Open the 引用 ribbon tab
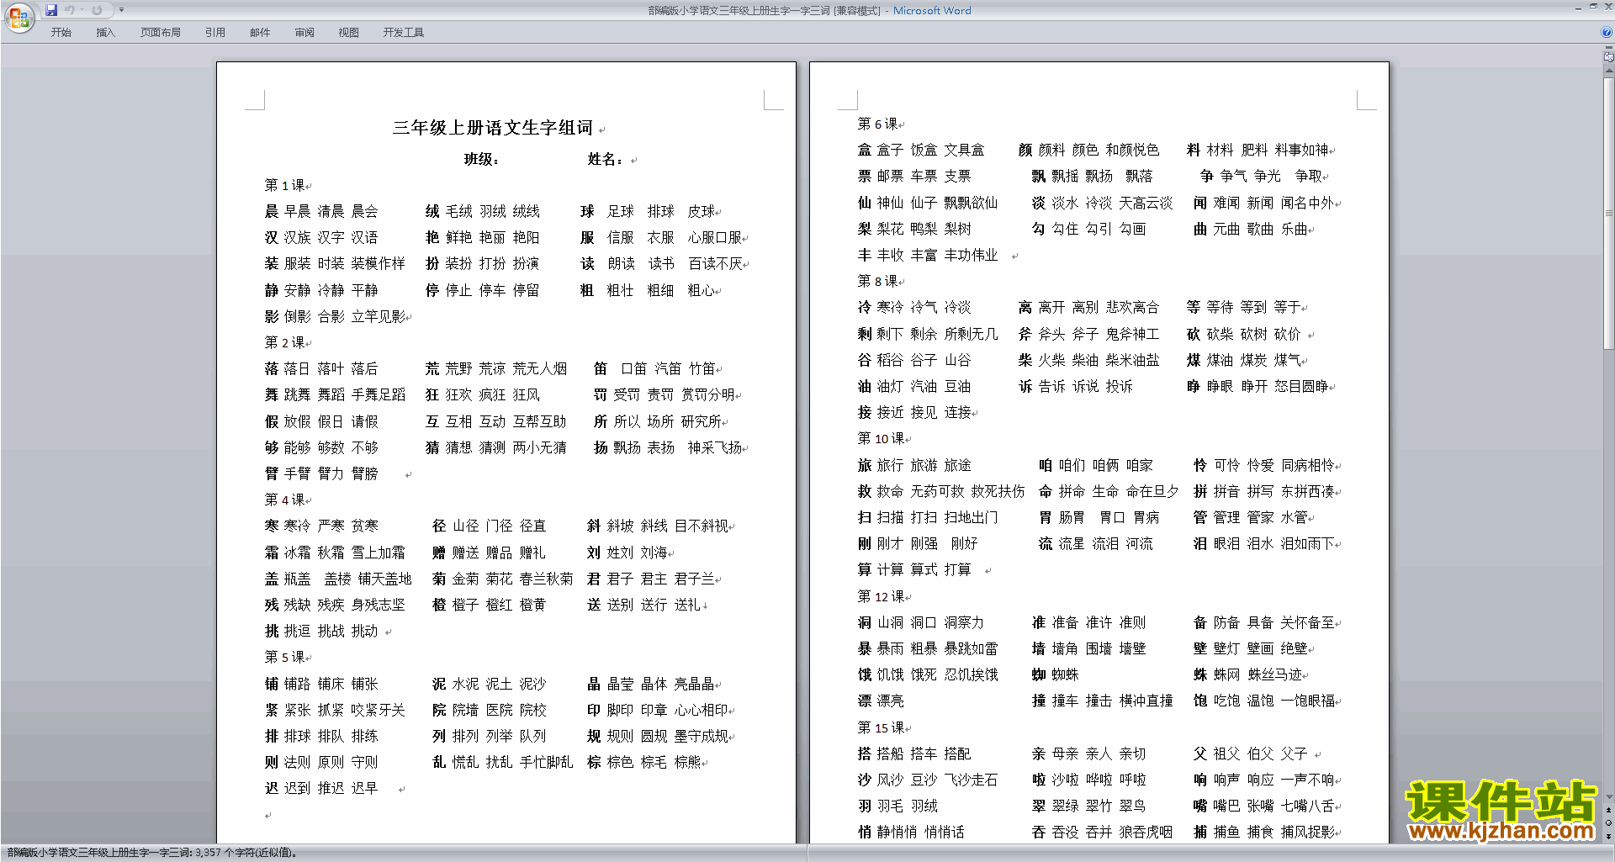This screenshot has width=1615, height=862. tap(215, 33)
